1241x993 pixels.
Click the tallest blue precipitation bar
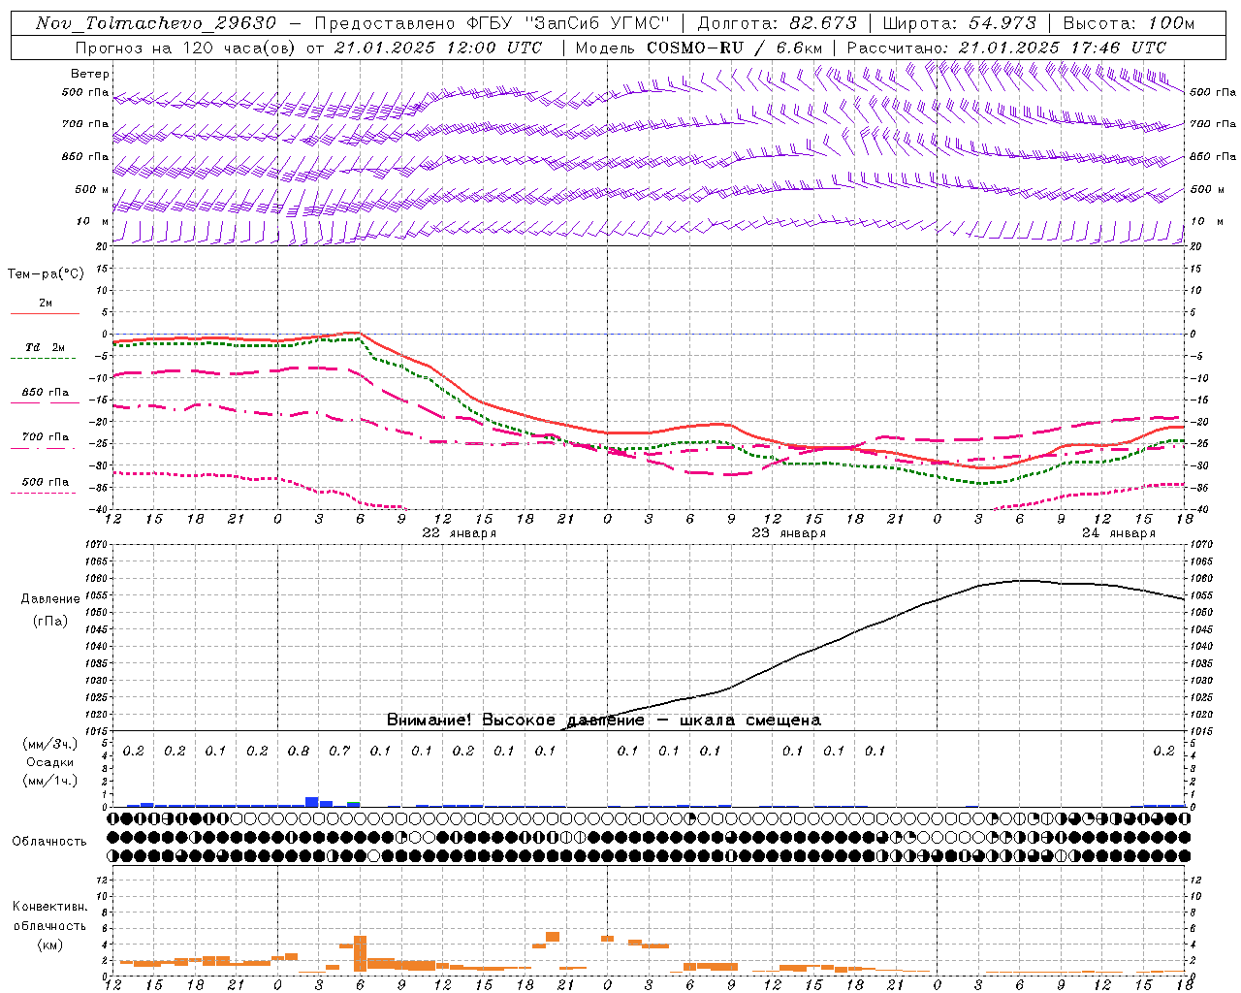click(312, 802)
